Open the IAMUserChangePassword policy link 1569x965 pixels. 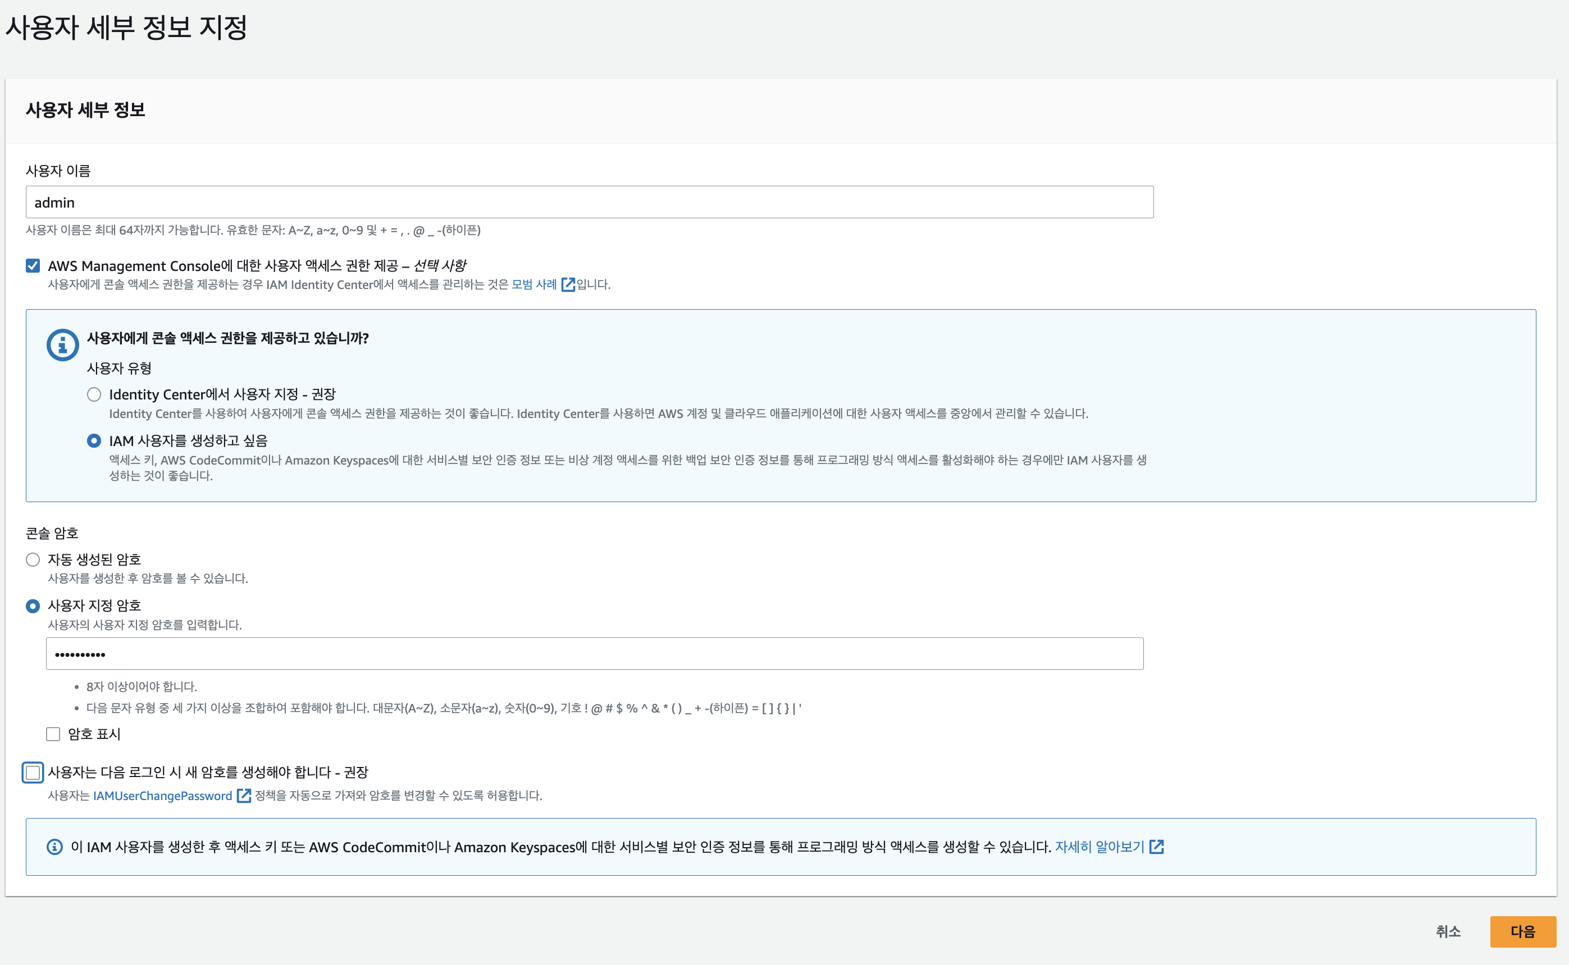click(x=162, y=796)
